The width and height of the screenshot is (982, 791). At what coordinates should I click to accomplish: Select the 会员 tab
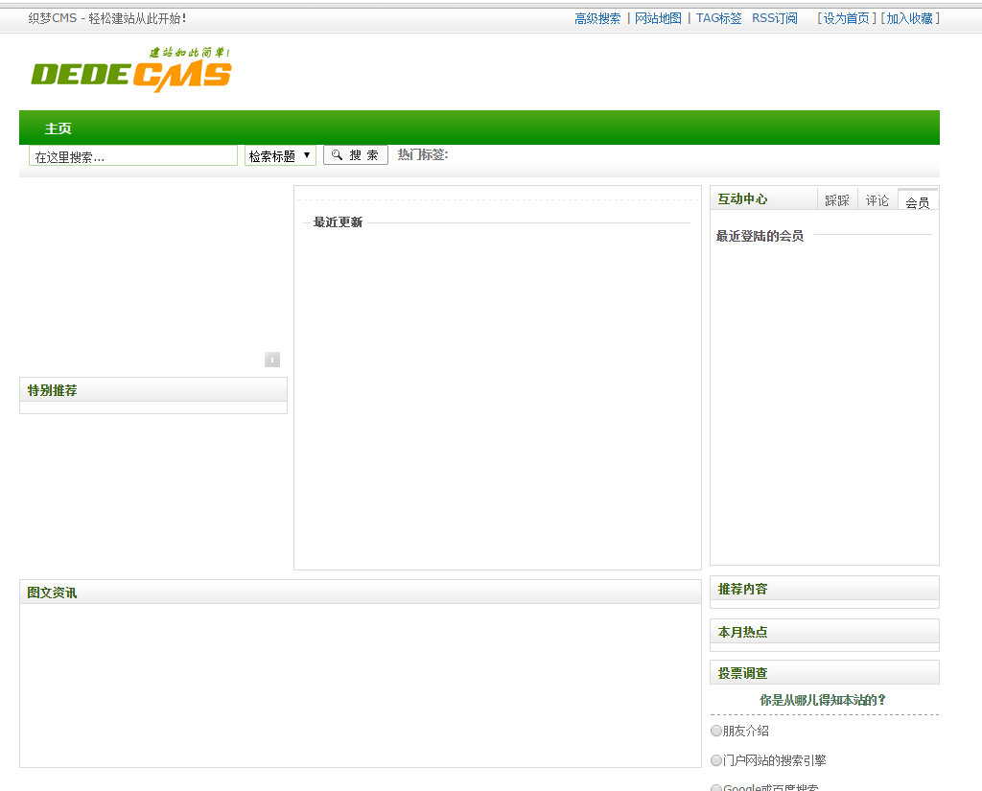[x=918, y=202]
